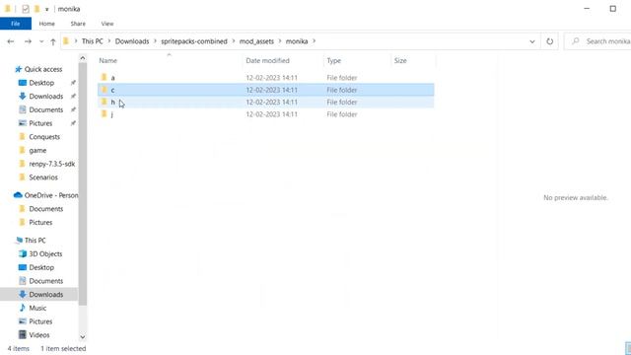Go up one folder level

(52, 41)
